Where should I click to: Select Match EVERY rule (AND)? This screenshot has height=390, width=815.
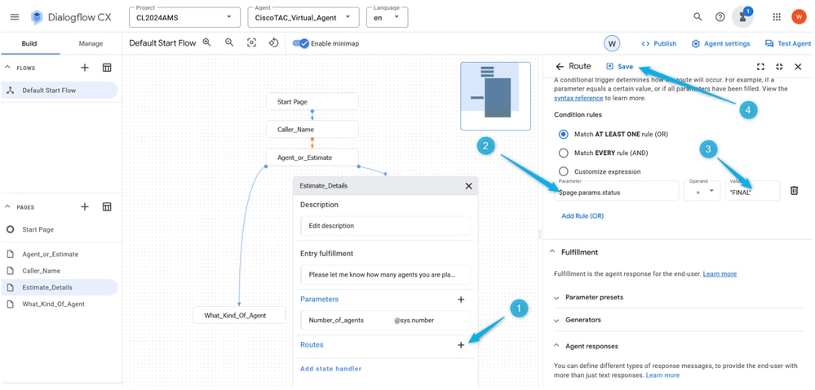point(564,153)
